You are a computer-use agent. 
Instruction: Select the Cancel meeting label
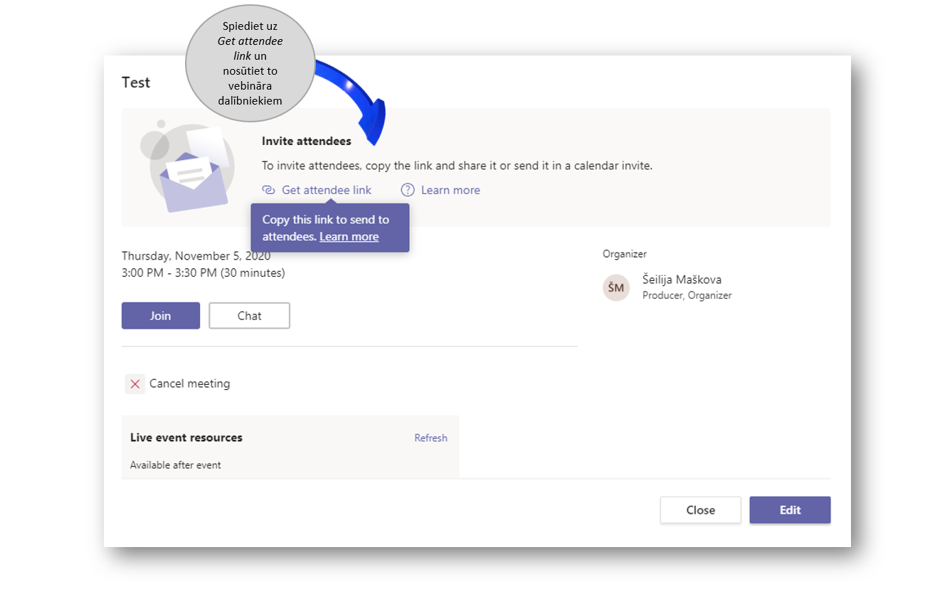pyautogui.click(x=189, y=384)
